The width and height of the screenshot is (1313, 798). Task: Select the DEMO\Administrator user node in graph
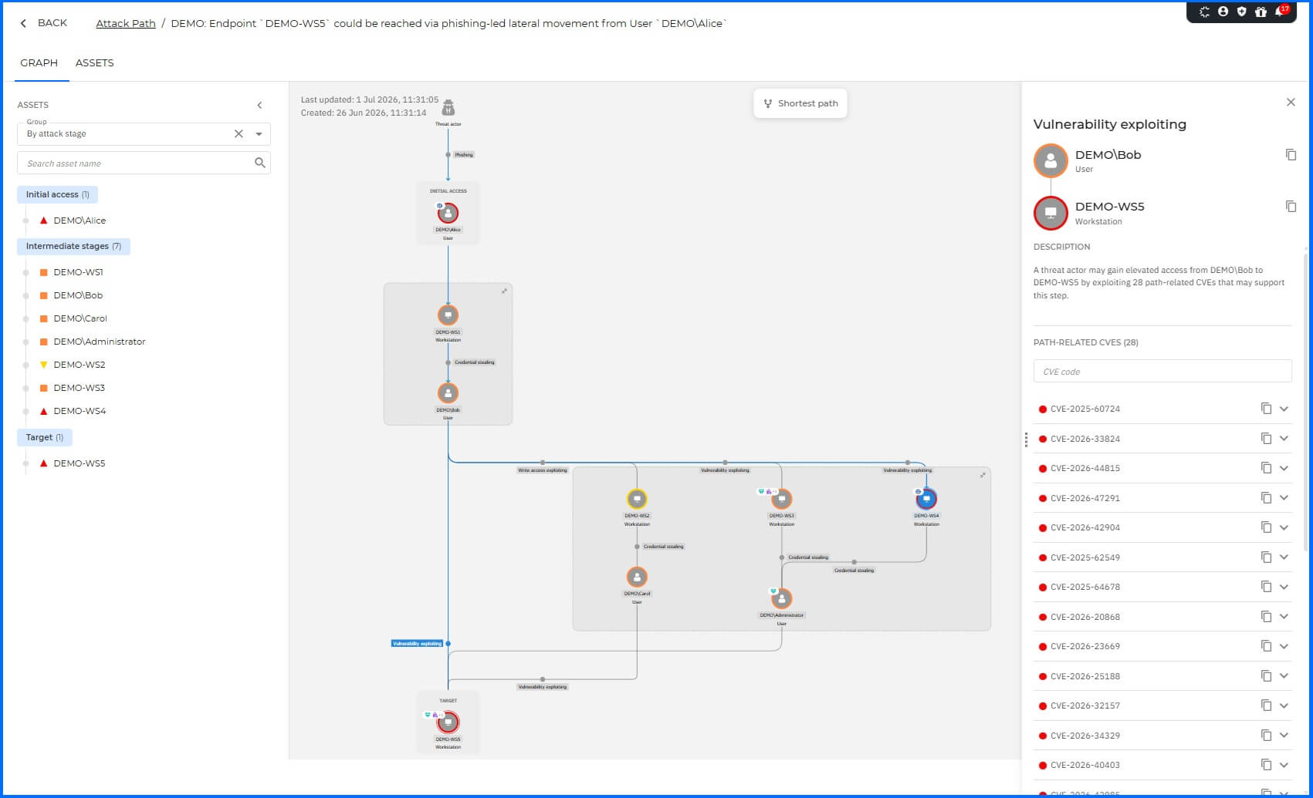pos(781,598)
